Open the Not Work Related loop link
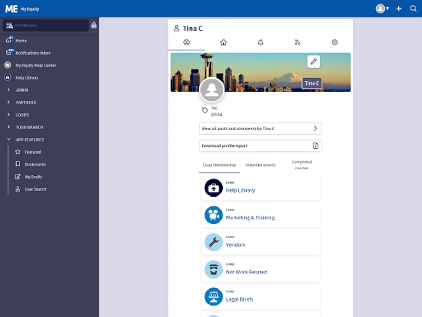This screenshot has height=317, width=422. [x=246, y=272]
